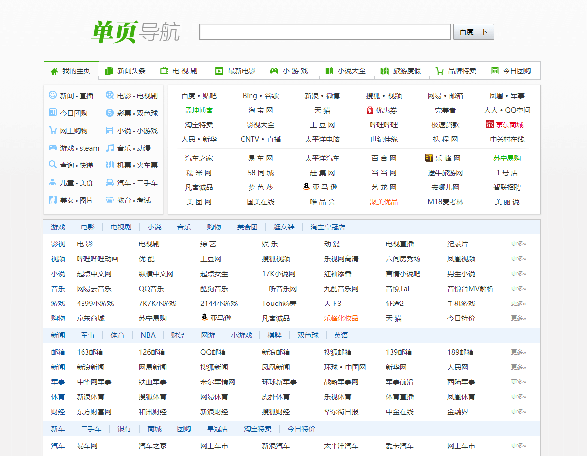Image resolution: width=587 pixels, height=456 pixels.
Task: Click the airplane icon next to 机票·火车票
Action: (x=110, y=165)
